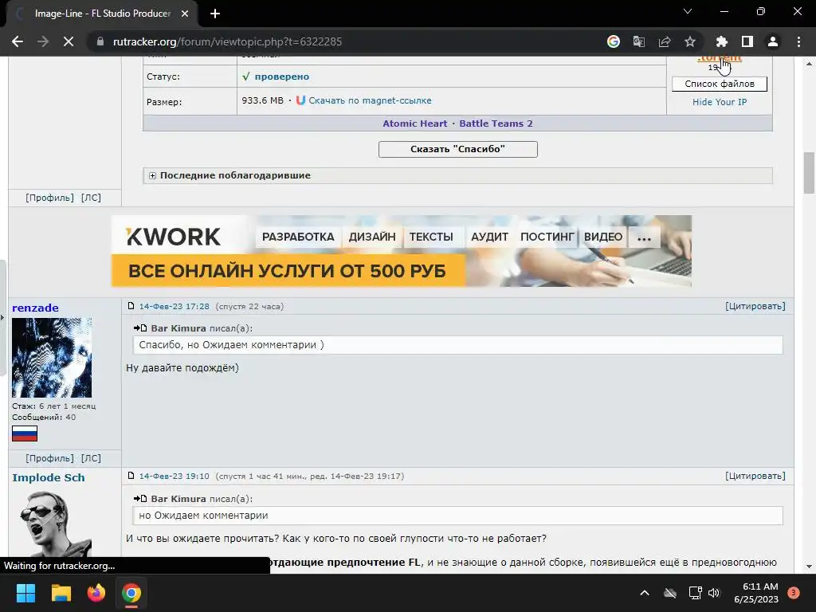Click Implode Sch's avatar image
This screenshot has width=816, height=612.
52,524
